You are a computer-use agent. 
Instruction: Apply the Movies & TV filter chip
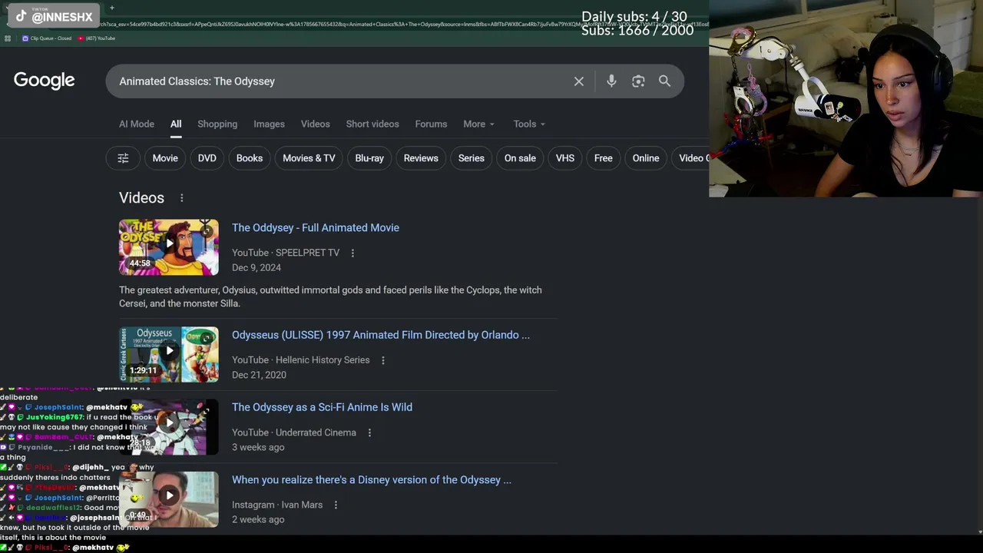[x=309, y=158]
